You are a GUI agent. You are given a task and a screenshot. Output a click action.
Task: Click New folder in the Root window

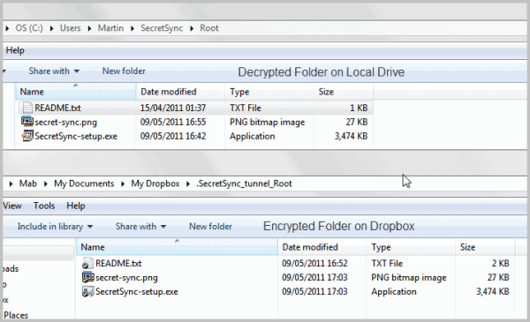pyautogui.click(x=124, y=71)
